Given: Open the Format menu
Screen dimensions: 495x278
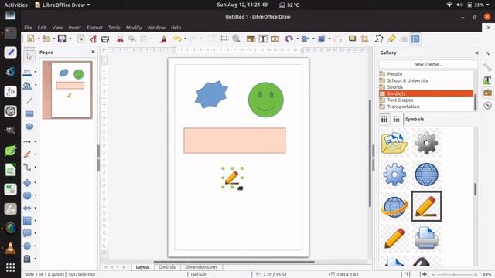Looking at the screenshot, I should pyautogui.click(x=94, y=28).
